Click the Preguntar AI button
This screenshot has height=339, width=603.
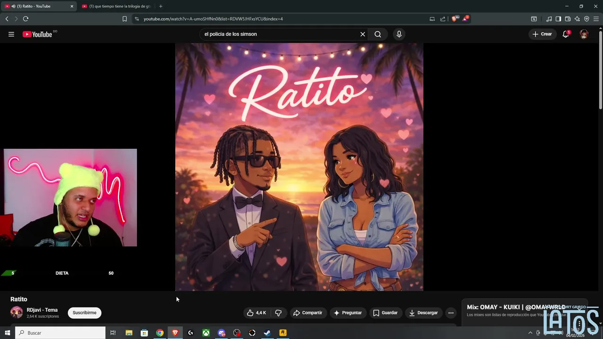click(348, 313)
